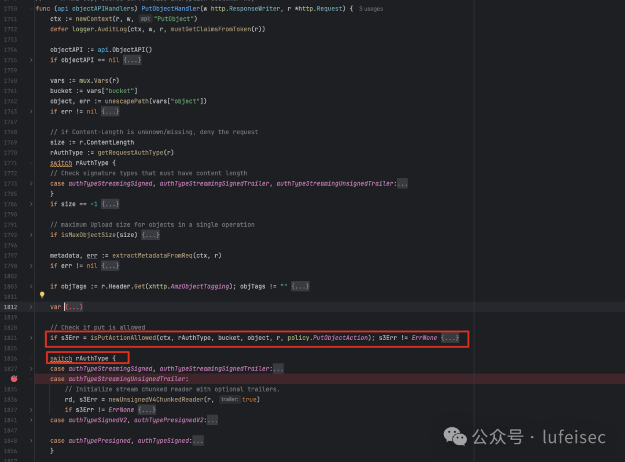Remove the red breakpoint on authTypeStreamingUnsignedTrailer case
This screenshot has height=462, width=625.
[14, 379]
